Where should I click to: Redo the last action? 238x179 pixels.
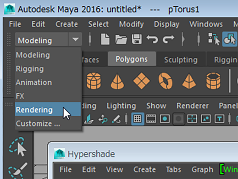pos(168,39)
